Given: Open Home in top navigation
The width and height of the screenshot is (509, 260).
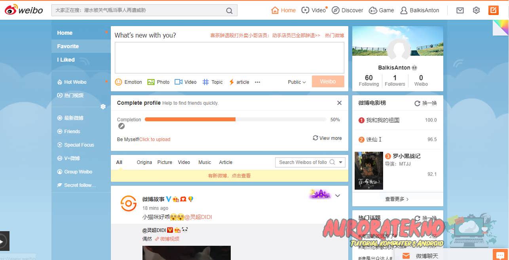Looking at the screenshot, I should coord(283,10).
